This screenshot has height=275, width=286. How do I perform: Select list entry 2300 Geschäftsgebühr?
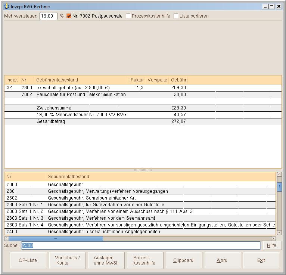(x=140, y=185)
